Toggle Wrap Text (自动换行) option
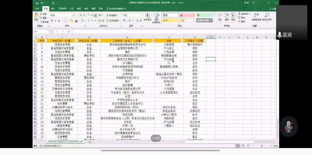312x155 pixels. coord(112,15)
